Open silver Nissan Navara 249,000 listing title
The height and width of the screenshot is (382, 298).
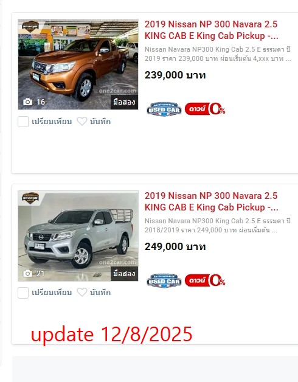point(211,201)
